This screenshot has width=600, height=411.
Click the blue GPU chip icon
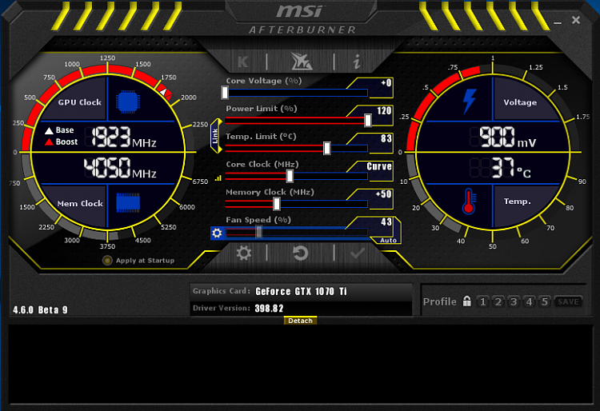(x=128, y=102)
